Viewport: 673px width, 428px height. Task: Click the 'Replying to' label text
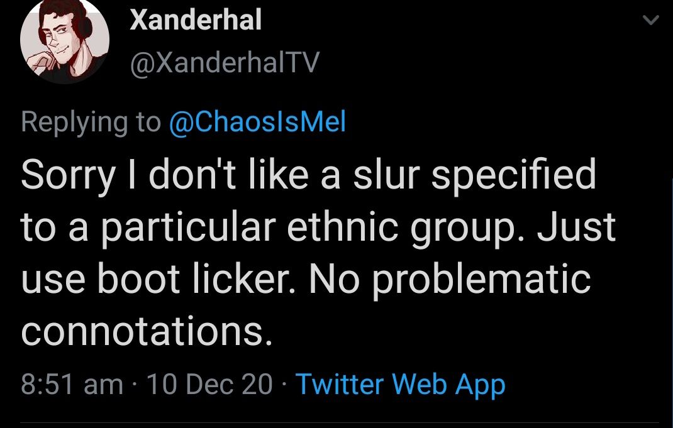90,121
